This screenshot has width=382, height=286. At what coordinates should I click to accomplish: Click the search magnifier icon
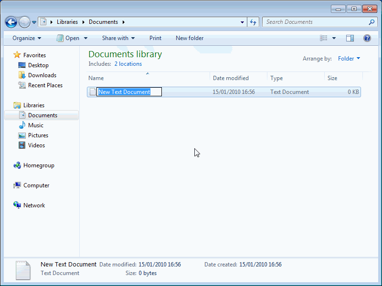pyautogui.click(x=372, y=22)
